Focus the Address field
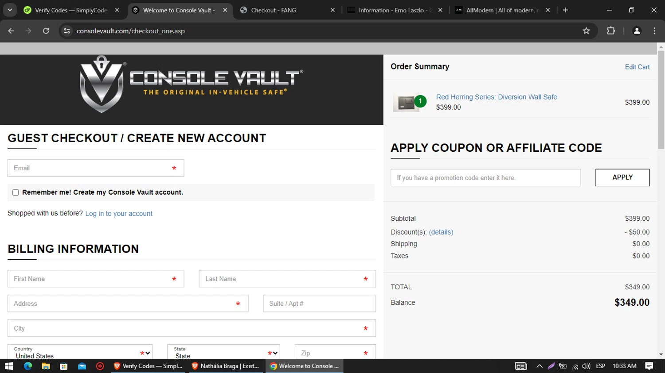This screenshot has height=373, width=665. [x=128, y=304]
